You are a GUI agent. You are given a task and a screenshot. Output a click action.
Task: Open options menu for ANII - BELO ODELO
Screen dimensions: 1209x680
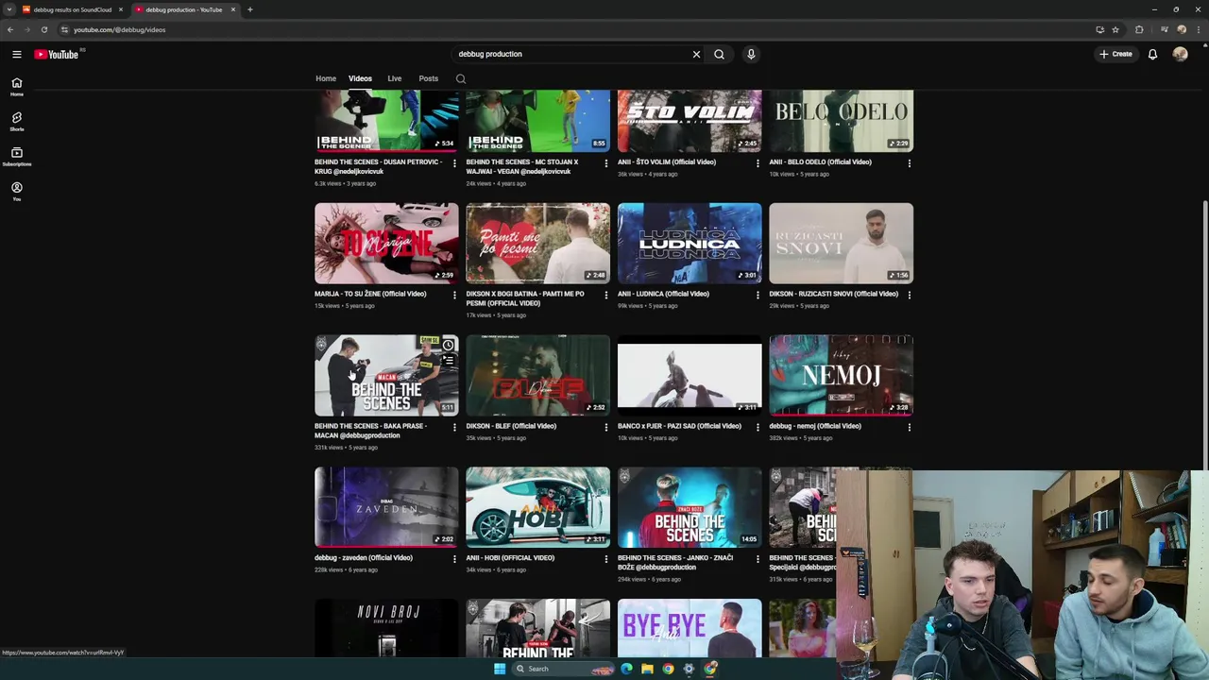909,163
